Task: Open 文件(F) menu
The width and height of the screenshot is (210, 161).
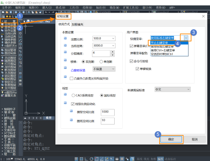Action: pyautogui.click(x=7, y=8)
